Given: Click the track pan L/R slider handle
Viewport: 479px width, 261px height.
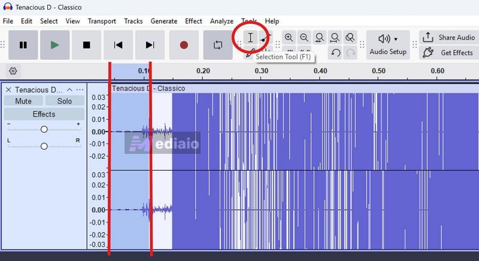Looking at the screenshot, I should click(44, 147).
